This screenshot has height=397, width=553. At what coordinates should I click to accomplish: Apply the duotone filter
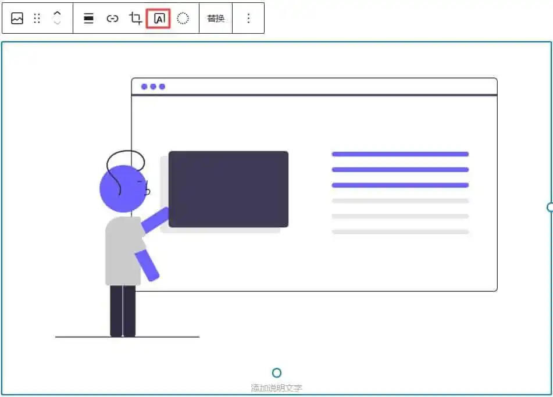click(183, 19)
